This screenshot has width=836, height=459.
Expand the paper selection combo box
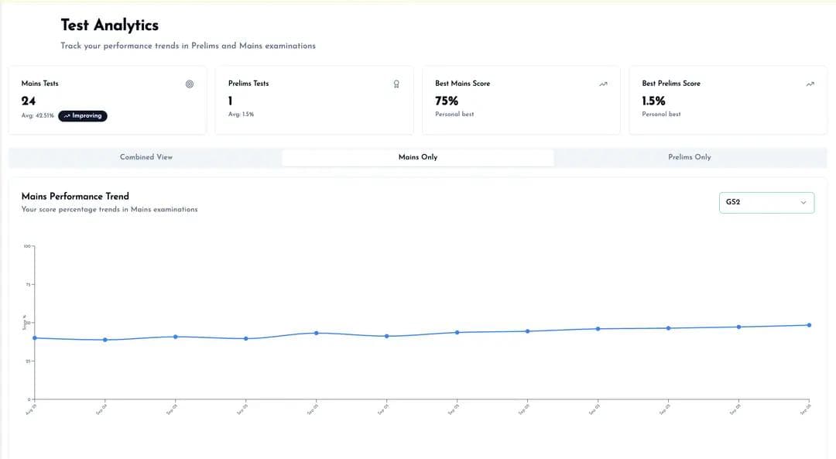click(766, 202)
